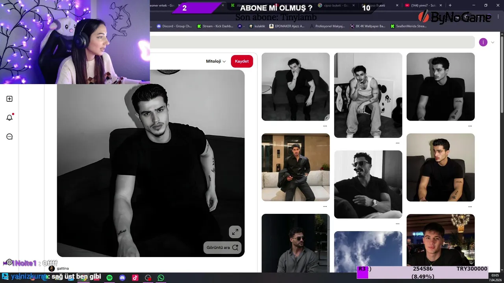Open more options under top-right portrait pin
The height and width of the screenshot is (283, 504).
[x=470, y=126]
